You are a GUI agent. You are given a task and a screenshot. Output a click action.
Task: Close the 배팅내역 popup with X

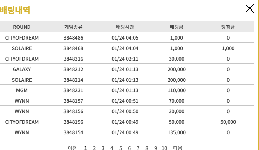[250, 9]
